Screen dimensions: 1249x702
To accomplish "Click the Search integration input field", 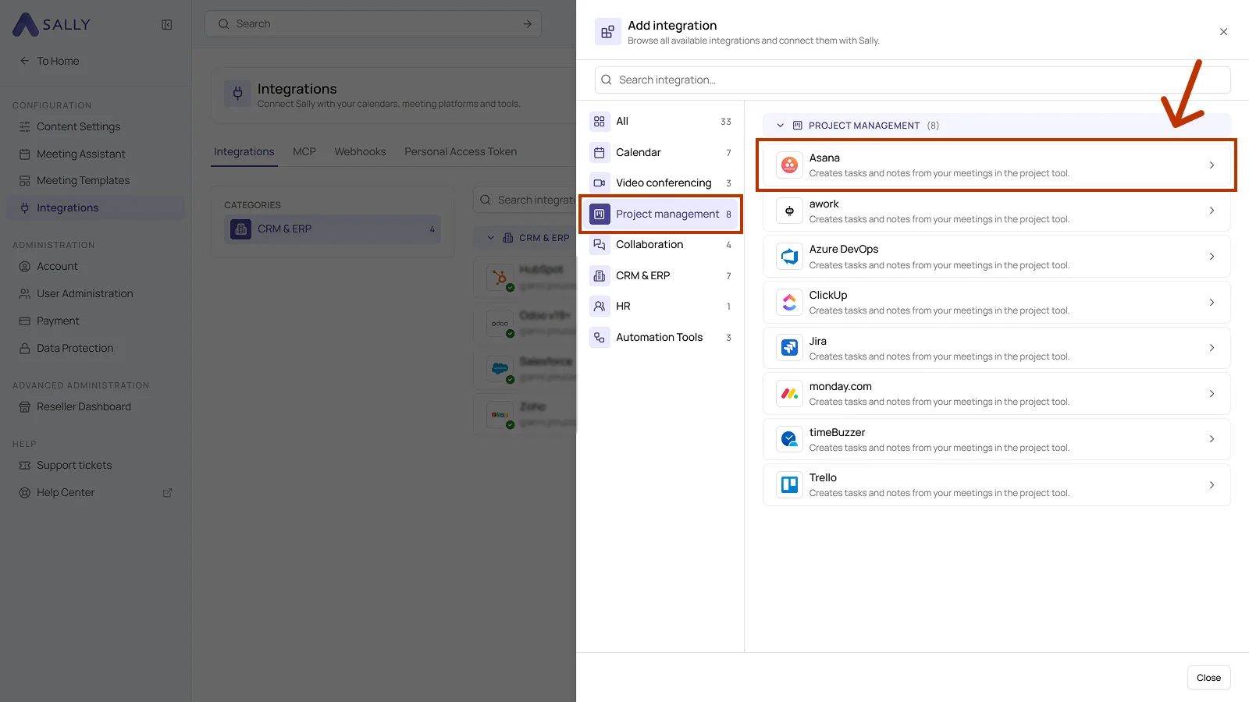I will [x=913, y=80].
